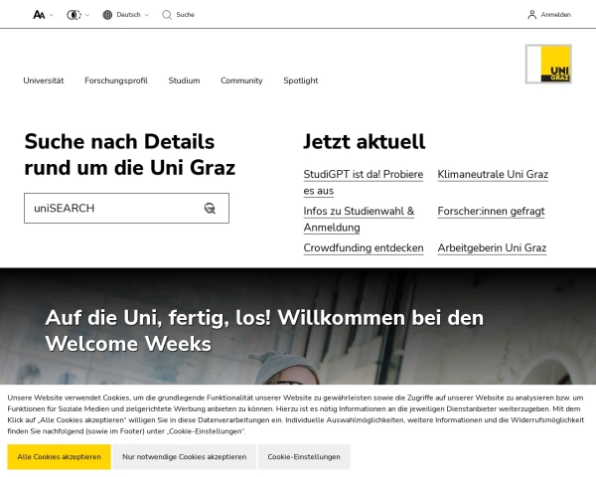Open the Forschungsprofil menu
Image resolution: width=596 pixels, height=477 pixels.
(x=116, y=80)
